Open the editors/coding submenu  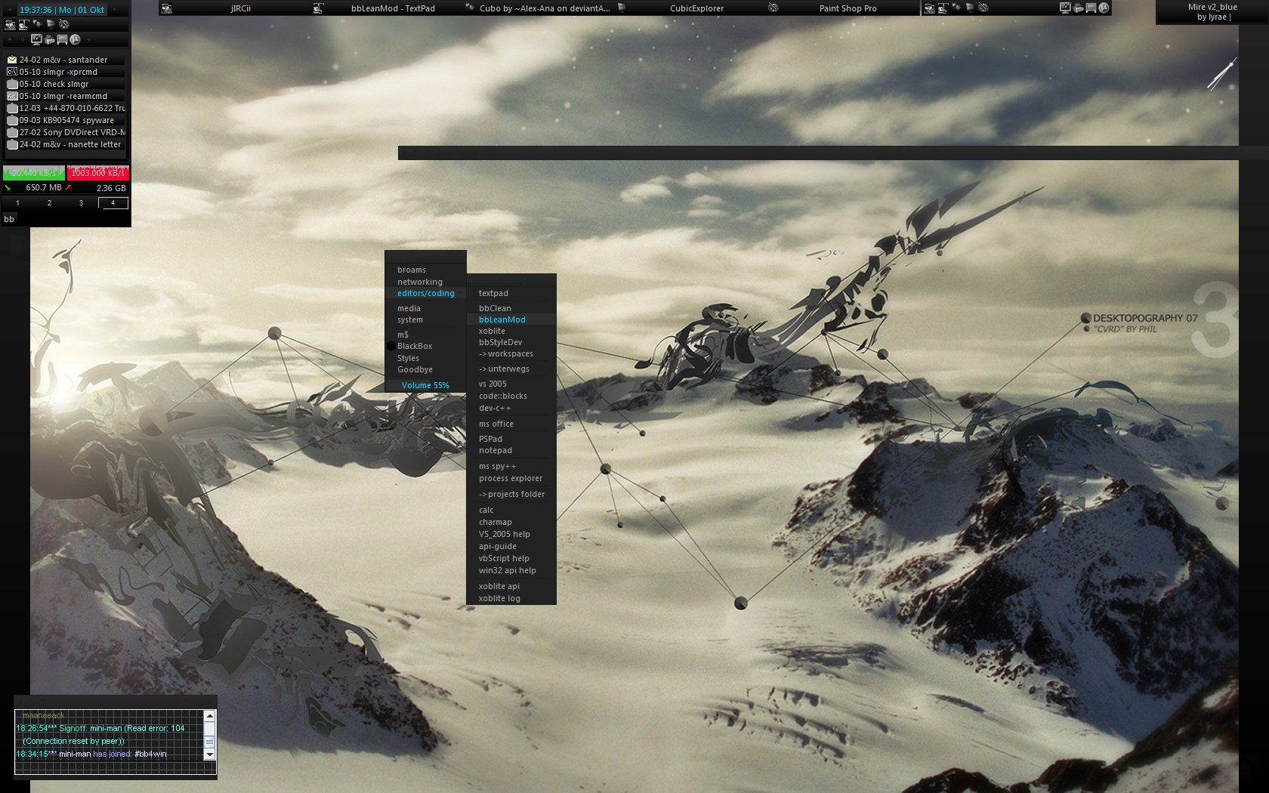[425, 293]
